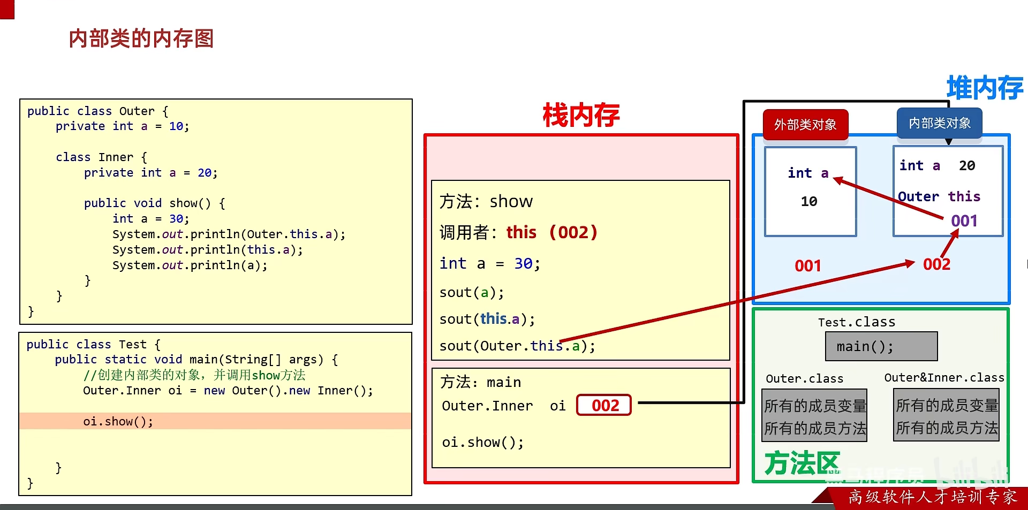The image size is (1028, 510).
Task: Click '所有的成员方法' under Outer.class
Action: tap(815, 428)
